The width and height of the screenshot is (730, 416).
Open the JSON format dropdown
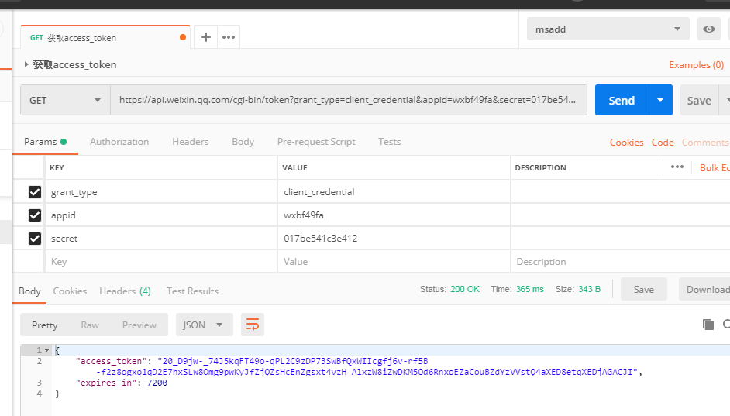204,325
